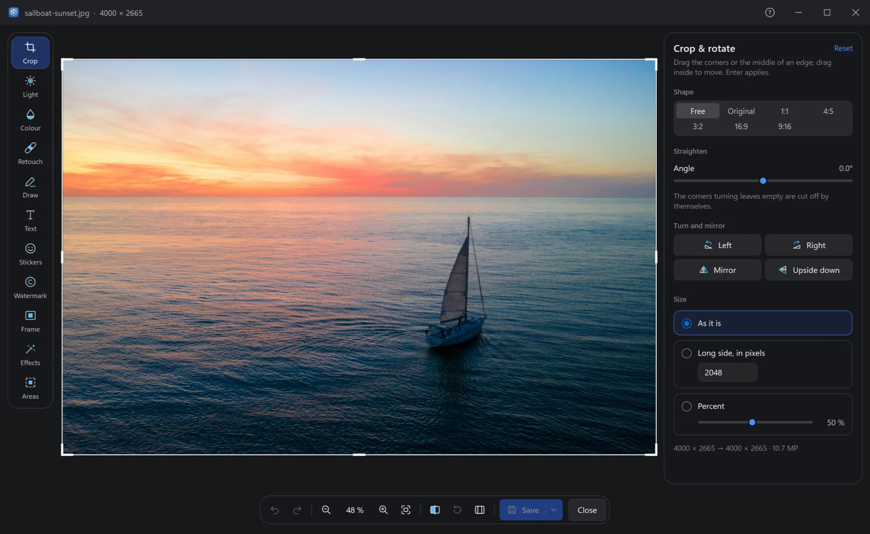Viewport: 870px width, 534px height.
Task: Pick the 4:5 aspect ratio
Action: [828, 111]
